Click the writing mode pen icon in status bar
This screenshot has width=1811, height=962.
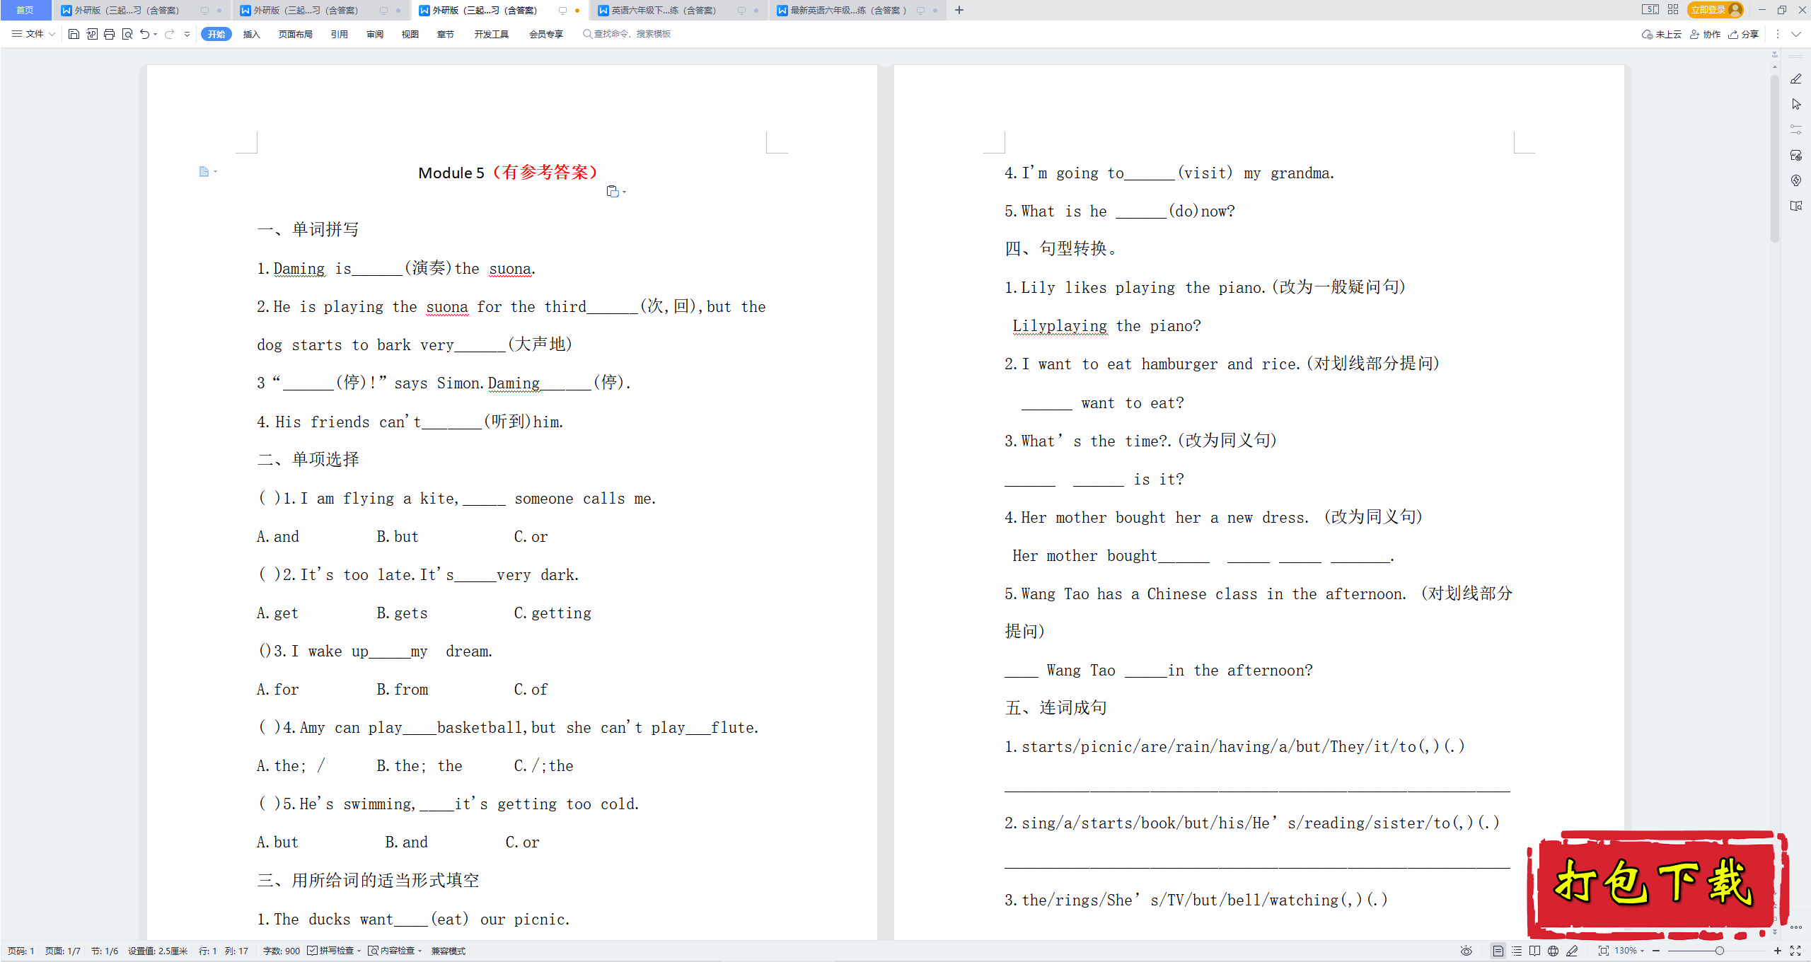pyautogui.click(x=1572, y=951)
